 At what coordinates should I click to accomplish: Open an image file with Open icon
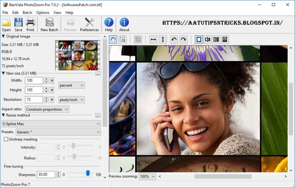(x=6, y=25)
